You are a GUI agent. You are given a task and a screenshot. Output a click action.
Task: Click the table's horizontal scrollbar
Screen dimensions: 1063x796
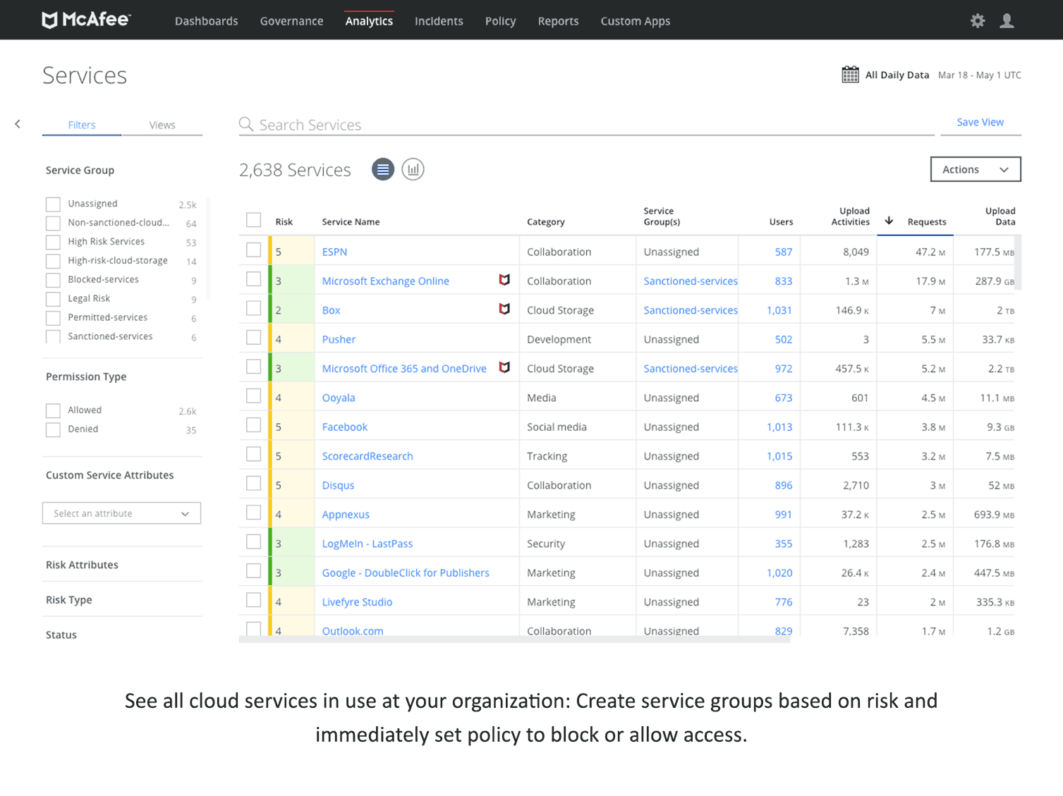click(x=514, y=639)
